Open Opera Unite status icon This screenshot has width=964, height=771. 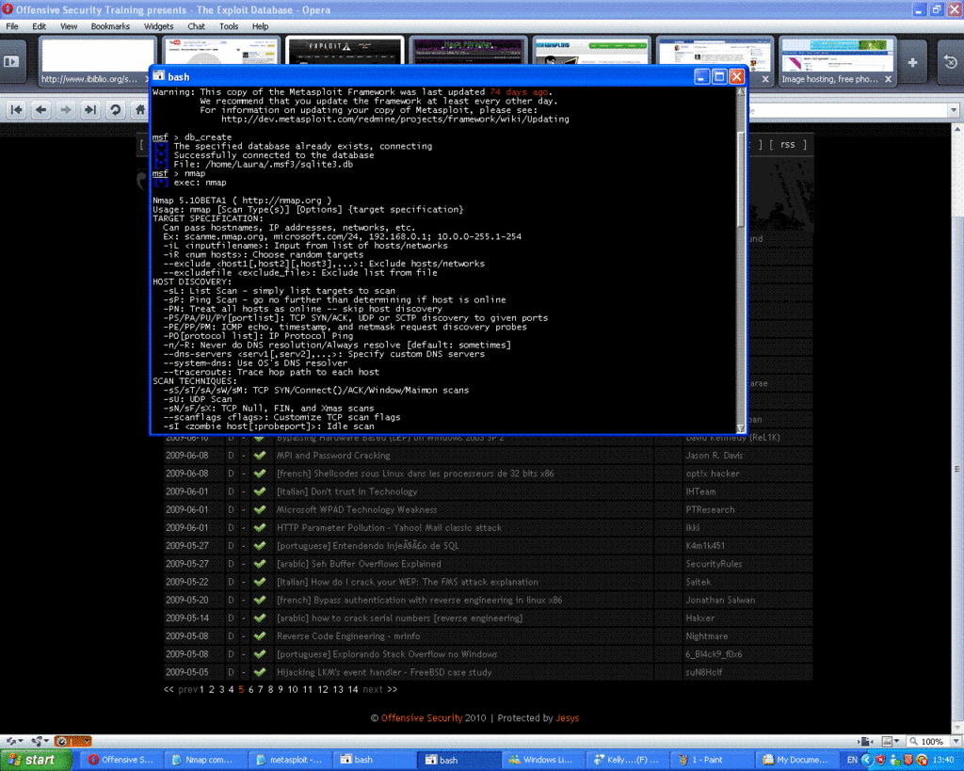click(x=40, y=742)
